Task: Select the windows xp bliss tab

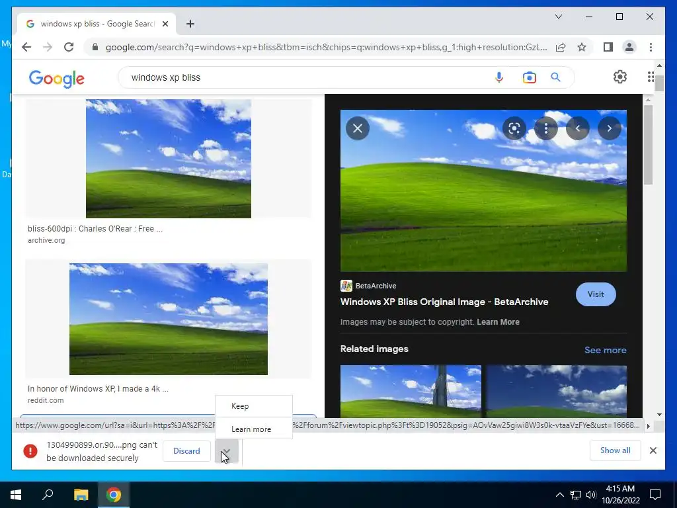Action: [97, 24]
